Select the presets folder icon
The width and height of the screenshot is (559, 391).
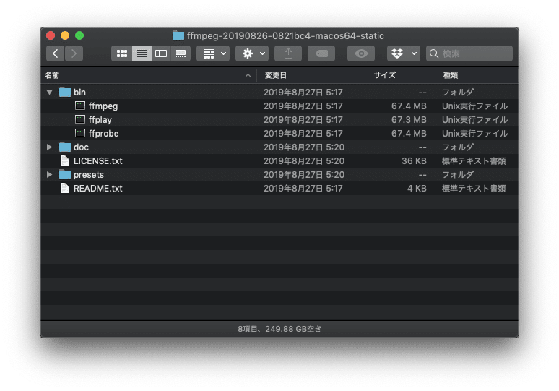point(65,174)
